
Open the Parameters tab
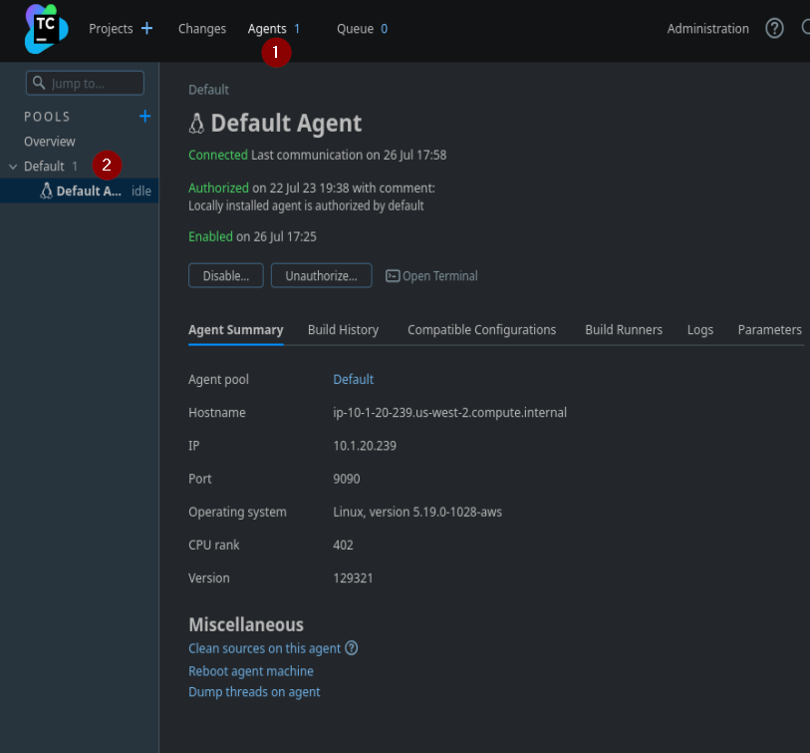(770, 330)
